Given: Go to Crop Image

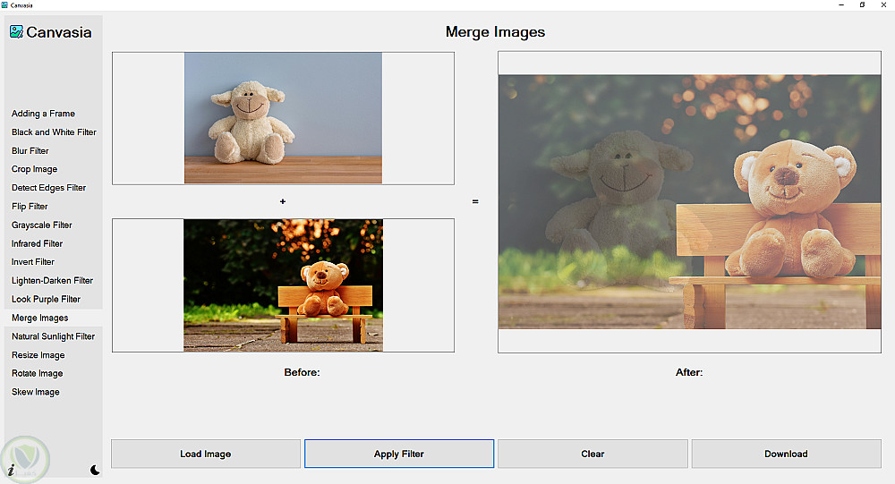Looking at the screenshot, I should [34, 169].
